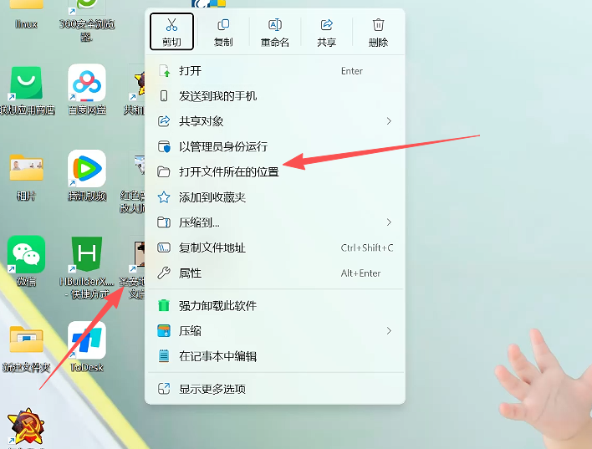This screenshot has width=592, height=449.
Task: Click the shield icon beside 以管理员身份运行
Action: pos(164,146)
